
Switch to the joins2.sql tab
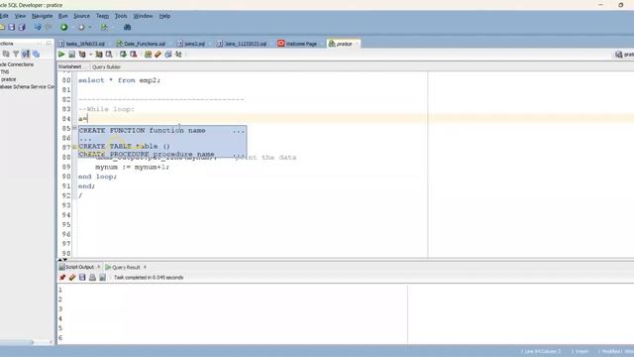pyautogui.click(x=191, y=44)
